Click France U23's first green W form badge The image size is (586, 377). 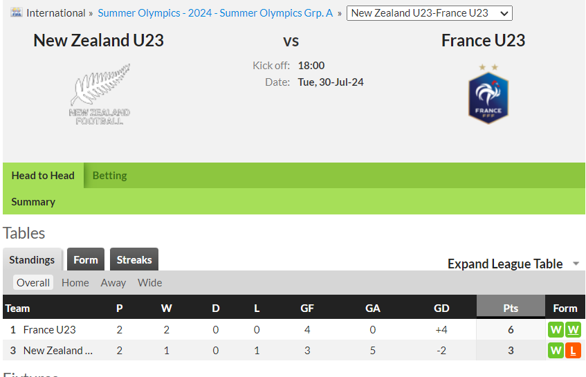click(x=556, y=329)
